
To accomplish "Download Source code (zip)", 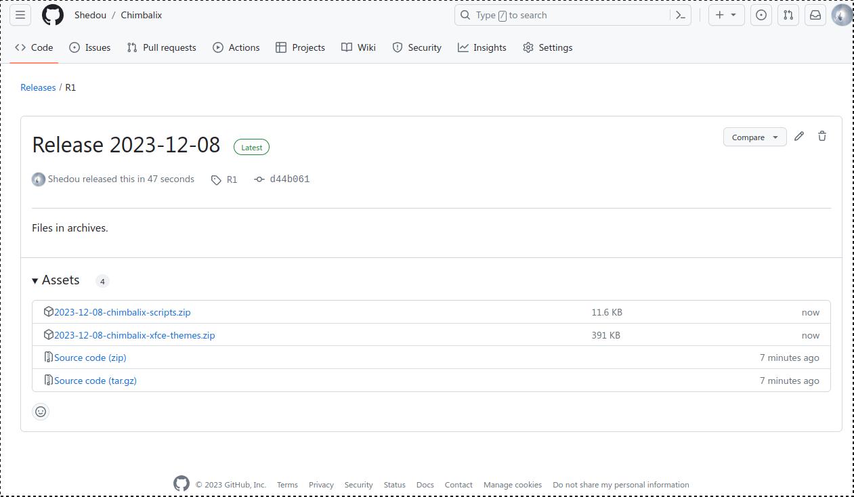I will point(90,358).
